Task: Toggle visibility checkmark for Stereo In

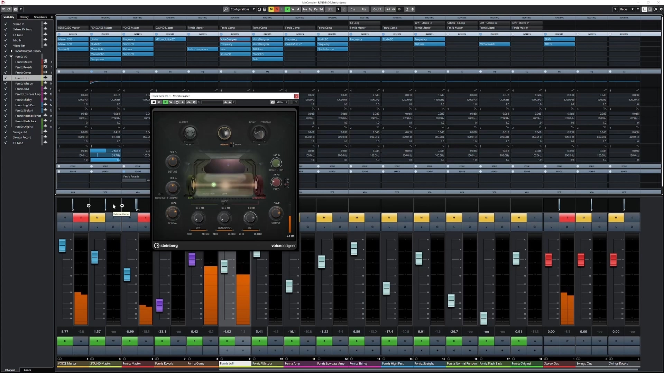Action: point(6,24)
